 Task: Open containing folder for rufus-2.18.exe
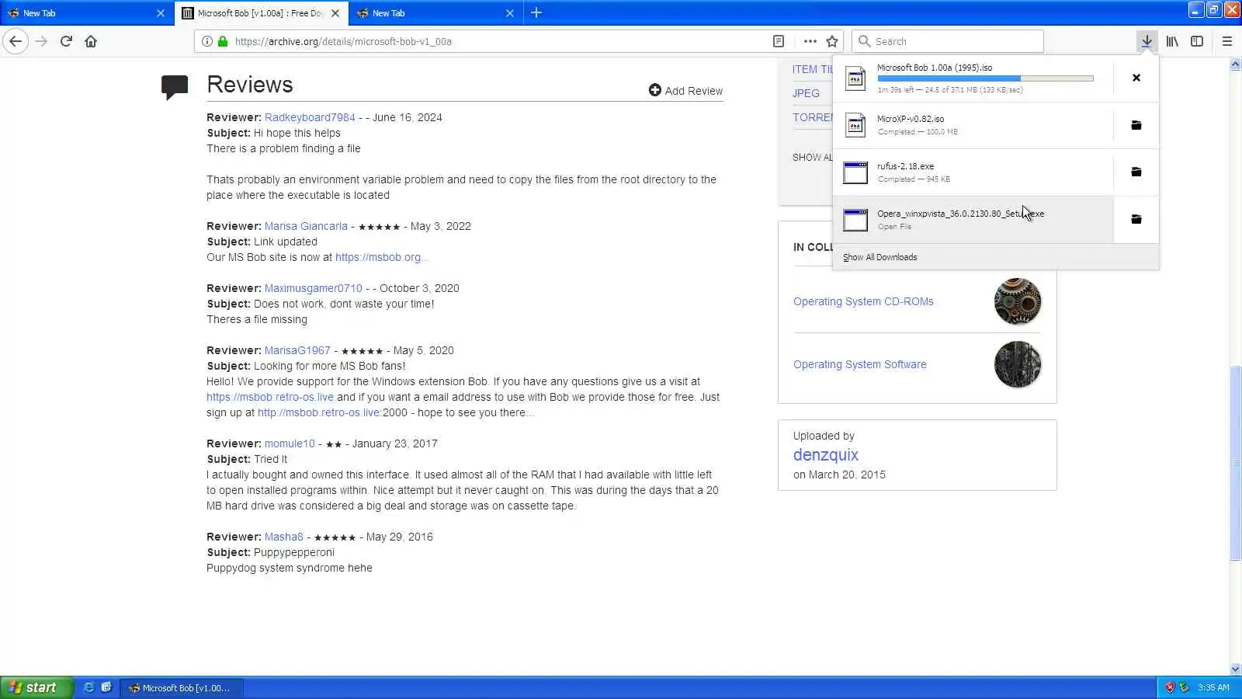tap(1136, 172)
